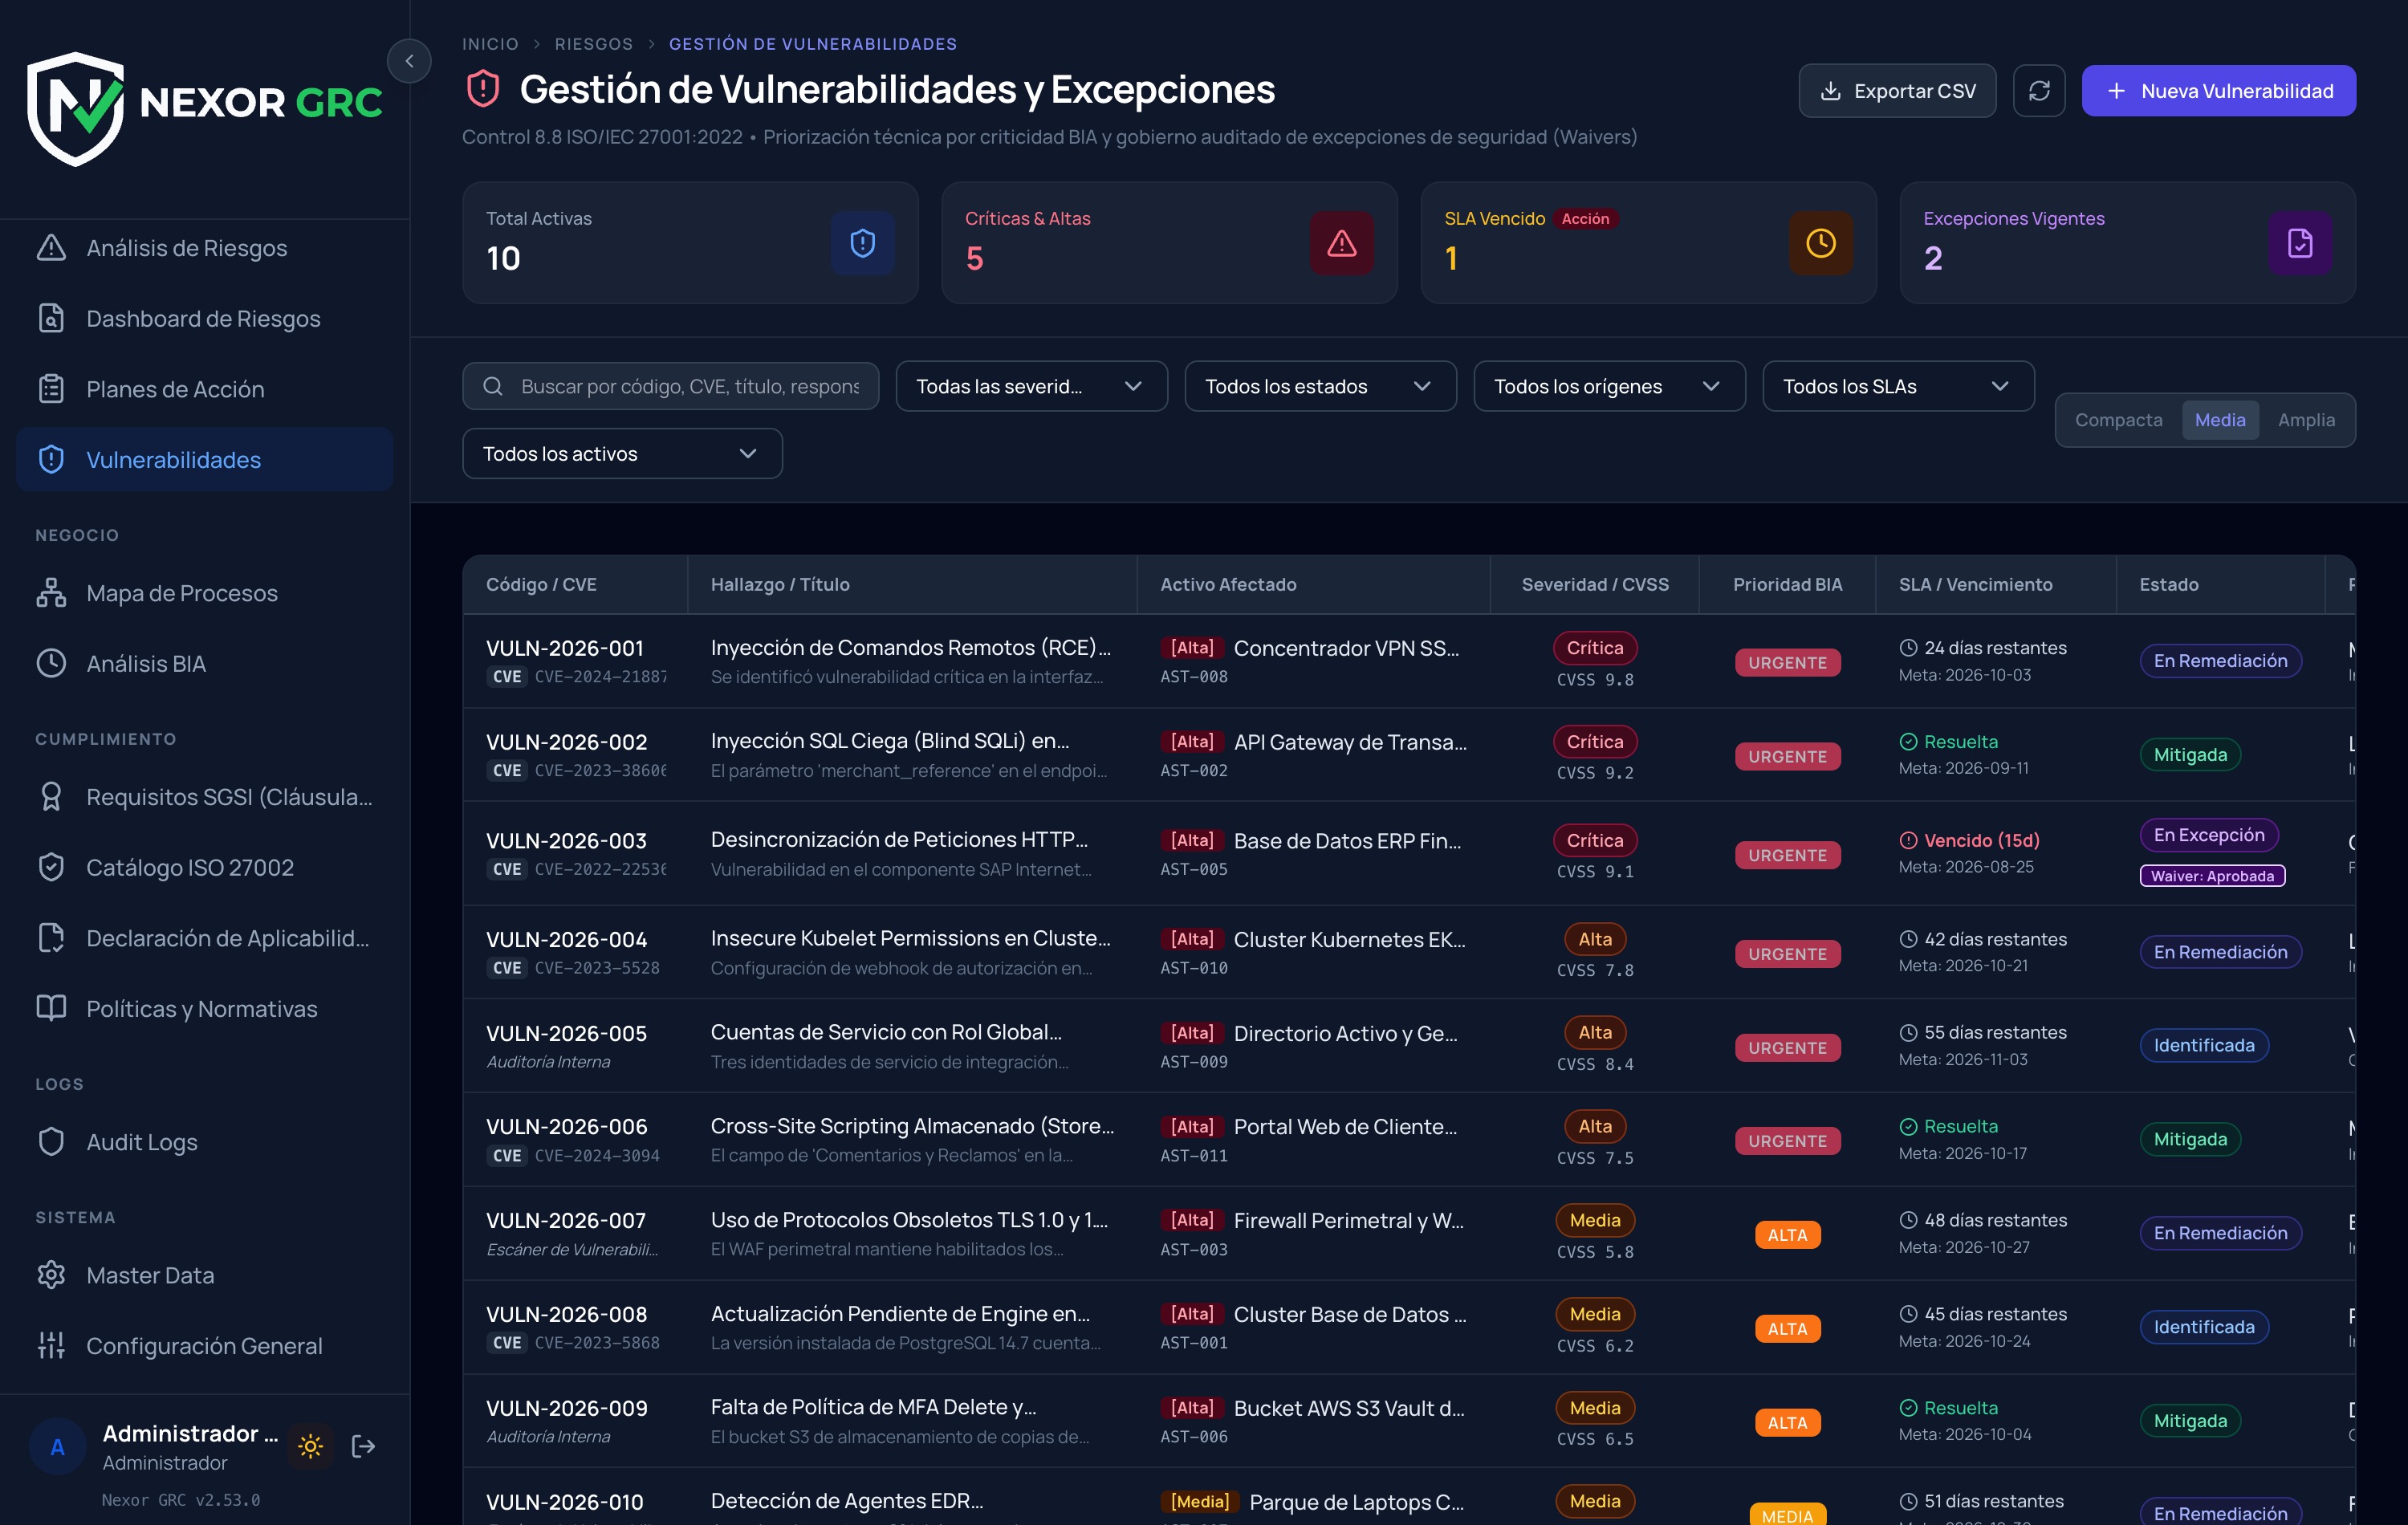Select the Media density option
2408x1525 pixels.
pos(2220,420)
